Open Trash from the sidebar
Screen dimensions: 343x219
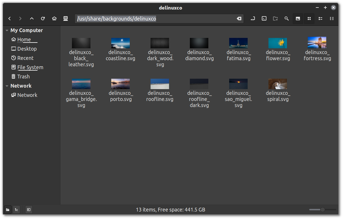23,76
